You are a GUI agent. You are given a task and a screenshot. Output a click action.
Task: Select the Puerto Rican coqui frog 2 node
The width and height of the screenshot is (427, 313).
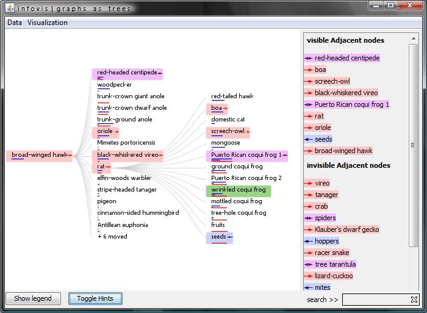click(x=246, y=179)
